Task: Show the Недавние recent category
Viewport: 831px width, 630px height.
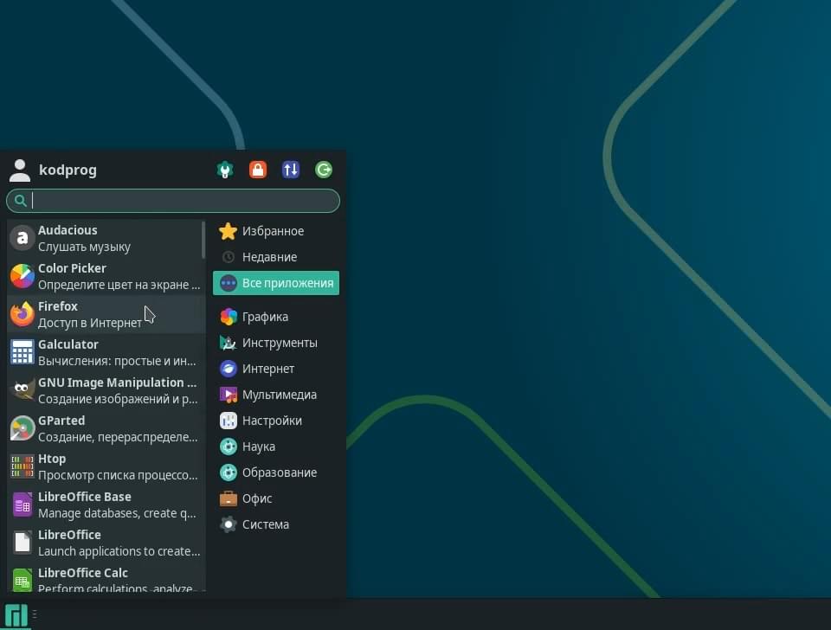Action: 276,257
